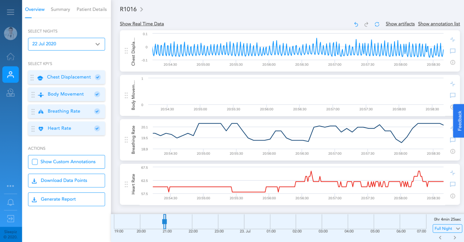The height and width of the screenshot is (242, 464).
Task: Expand the Full Night range dropdown
Action: tap(447, 228)
